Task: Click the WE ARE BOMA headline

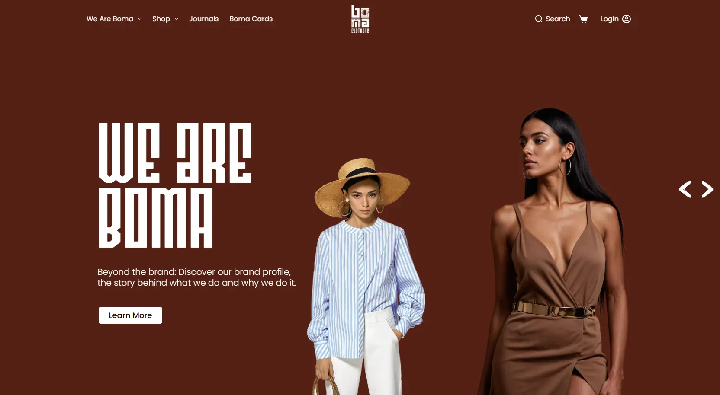Action: [x=175, y=185]
